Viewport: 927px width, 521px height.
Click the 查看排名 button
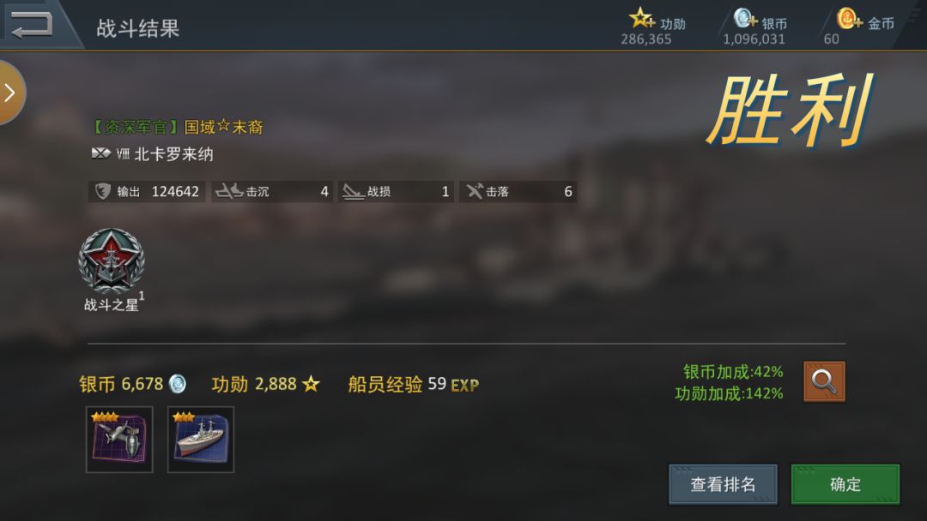[723, 484]
